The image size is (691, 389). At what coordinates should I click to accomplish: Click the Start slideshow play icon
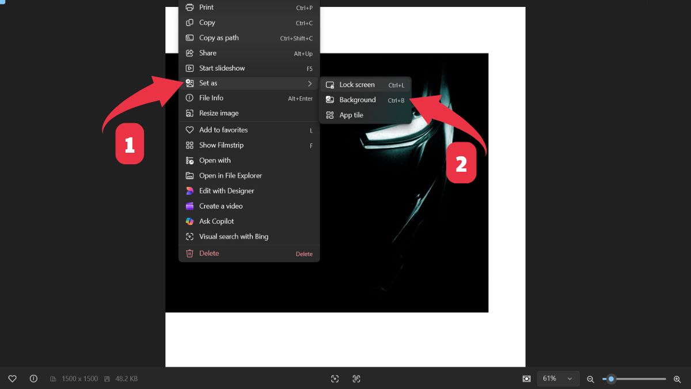189,68
